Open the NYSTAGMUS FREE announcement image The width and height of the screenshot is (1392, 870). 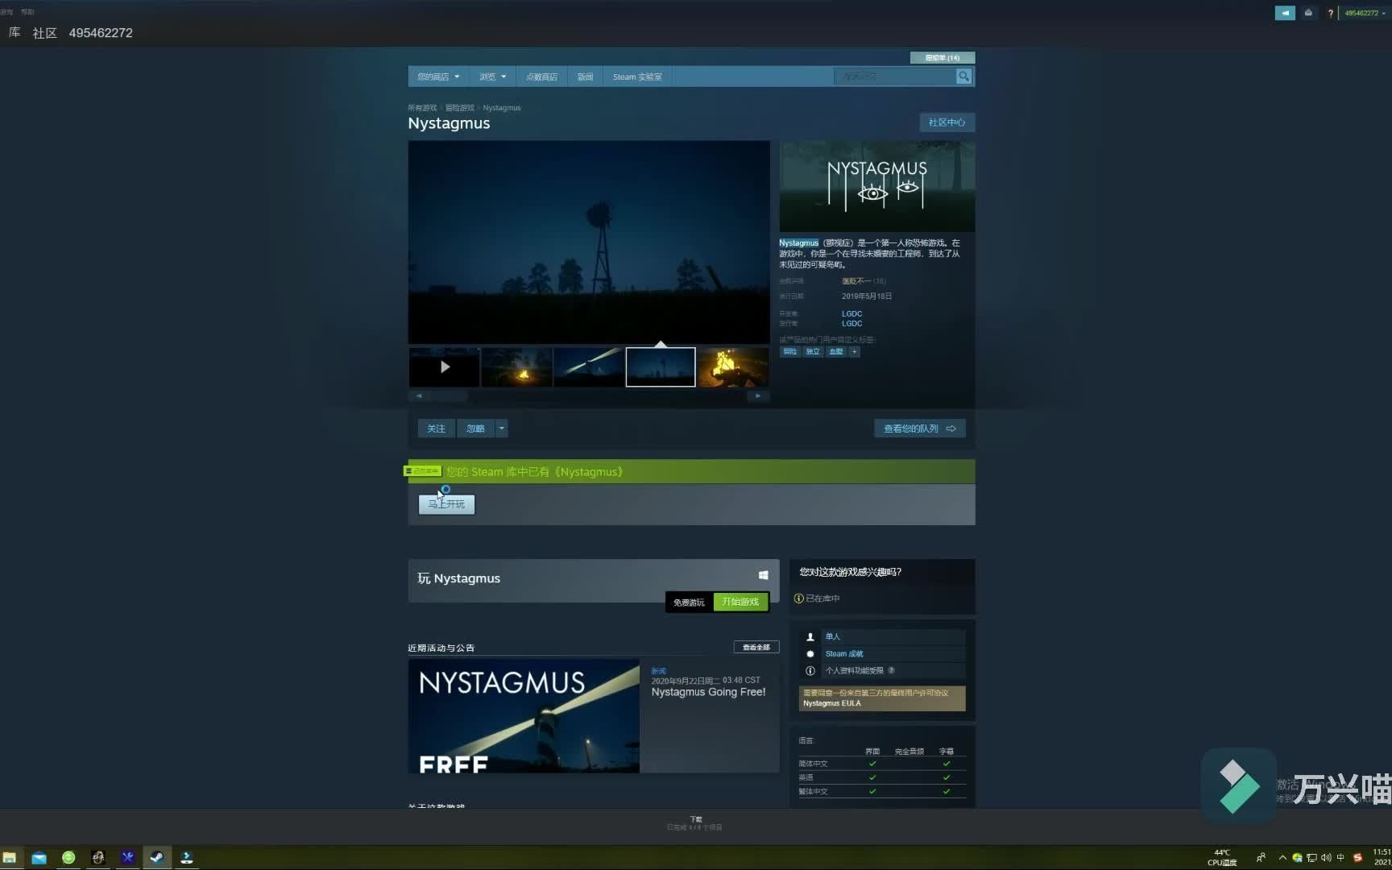[x=524, y=716]
